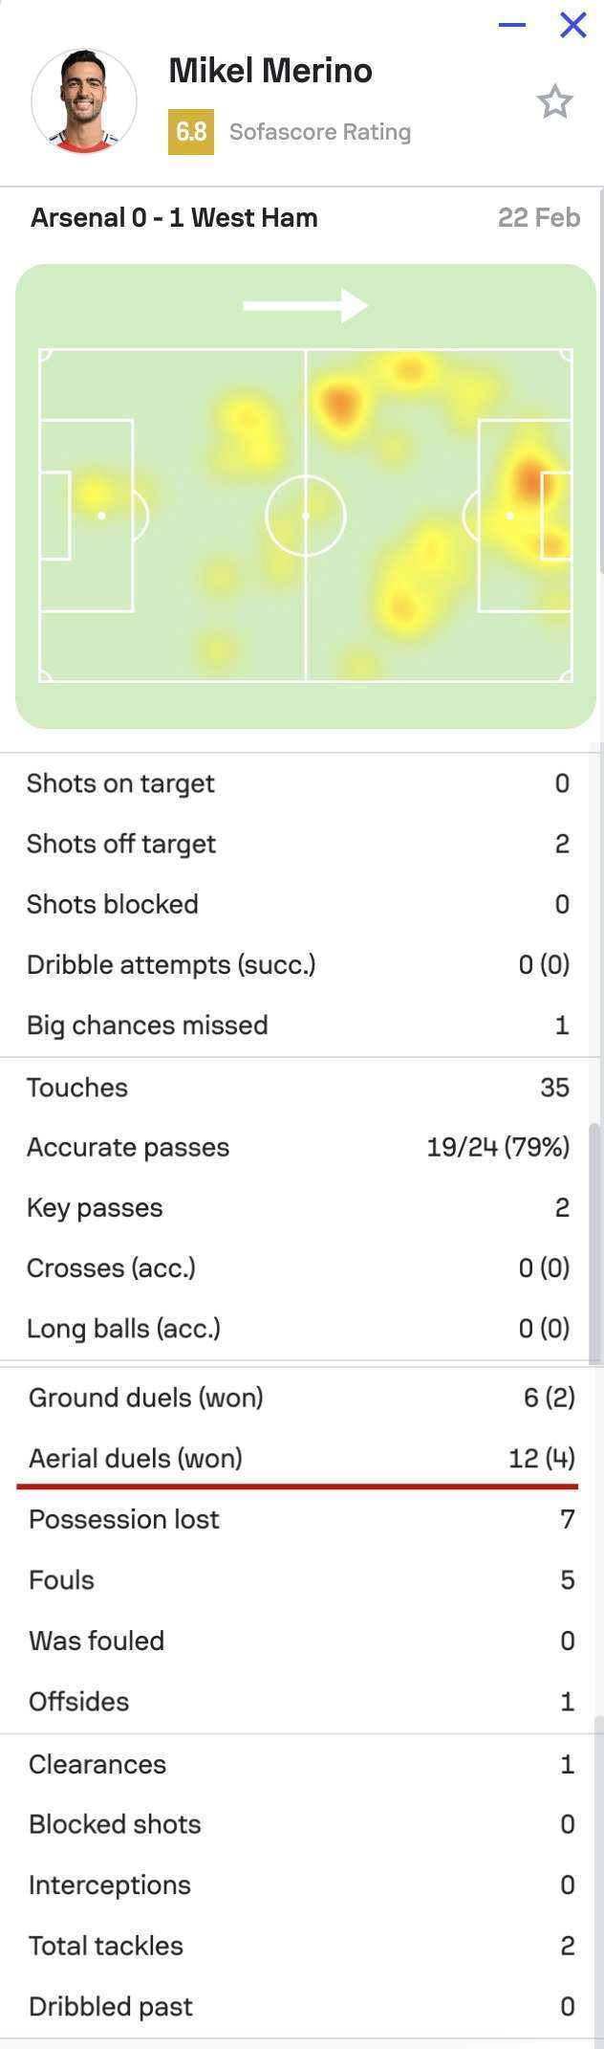Click the Fouls stat row
604x2049 pixels.
(x=298, y=1579)
